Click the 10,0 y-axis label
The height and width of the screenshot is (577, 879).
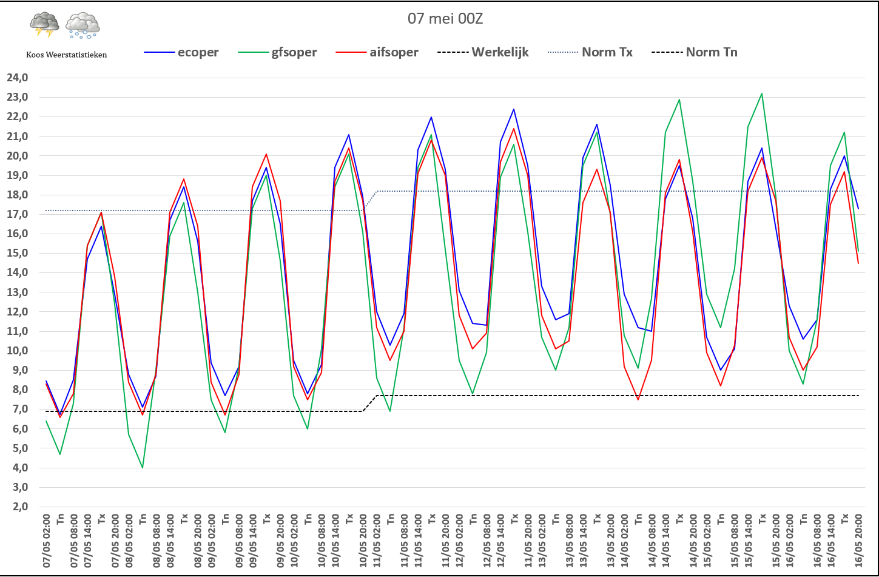pyautogui.click(x=17, y=351)
